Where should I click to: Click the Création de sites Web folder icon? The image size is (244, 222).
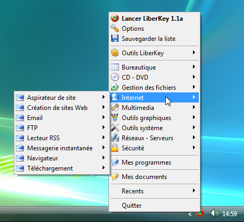[x=20, y=107]
